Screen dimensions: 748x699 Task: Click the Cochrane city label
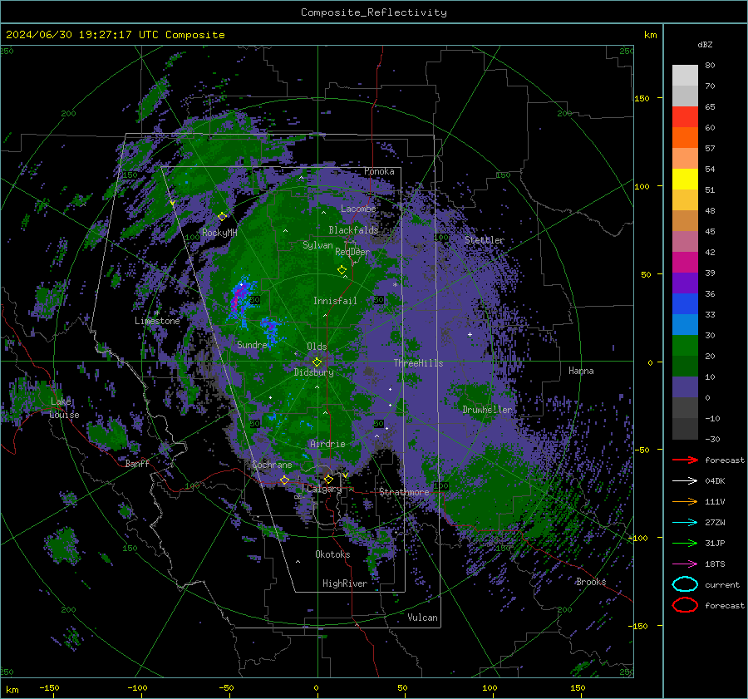click(x=272, y=465)
